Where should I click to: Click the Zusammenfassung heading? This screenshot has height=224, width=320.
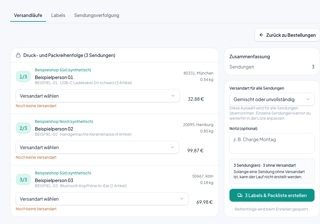250,57
